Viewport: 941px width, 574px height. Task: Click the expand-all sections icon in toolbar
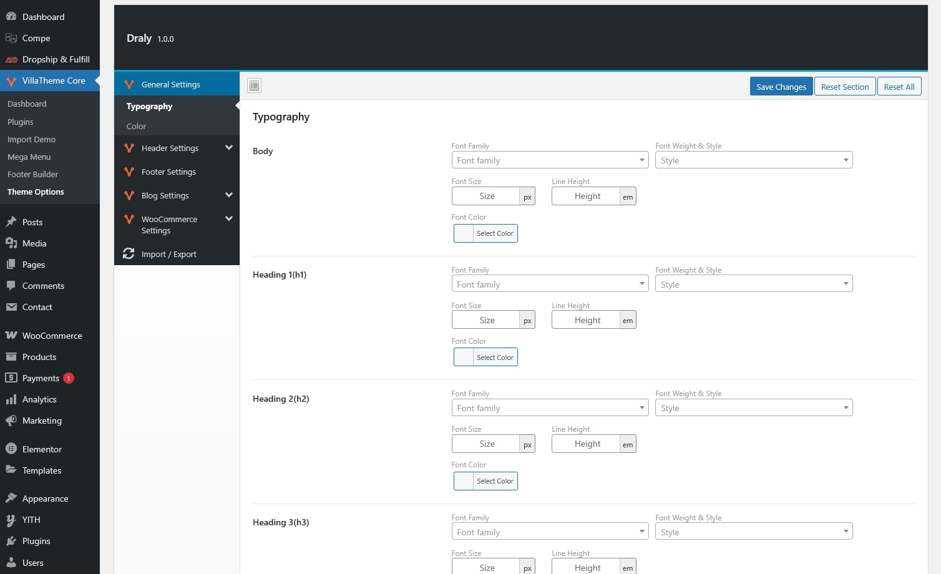click(254, 85)
